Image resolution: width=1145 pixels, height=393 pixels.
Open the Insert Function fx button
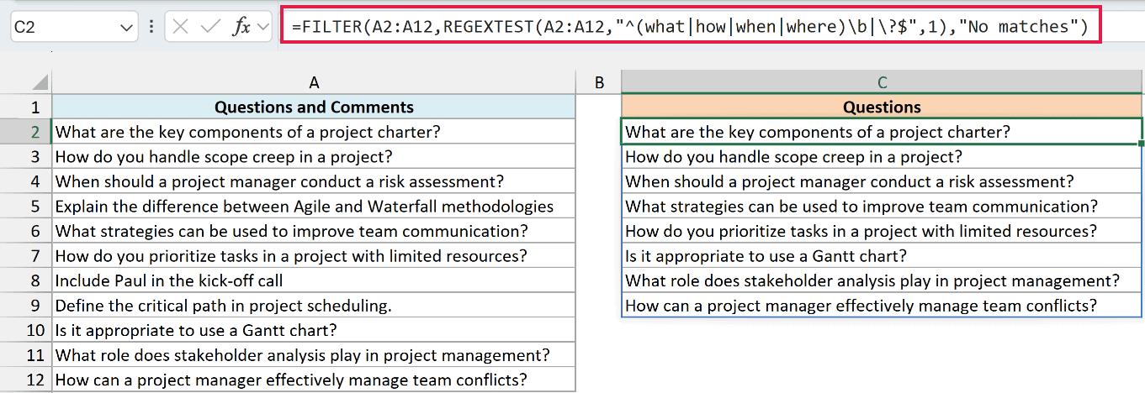(x=241, y=27)
